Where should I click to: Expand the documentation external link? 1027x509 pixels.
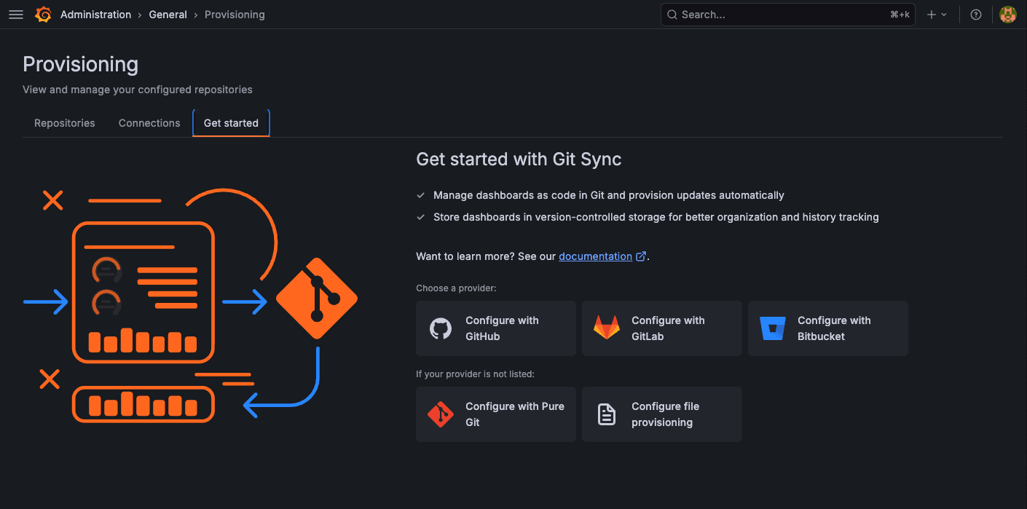[x=640, y=256]
